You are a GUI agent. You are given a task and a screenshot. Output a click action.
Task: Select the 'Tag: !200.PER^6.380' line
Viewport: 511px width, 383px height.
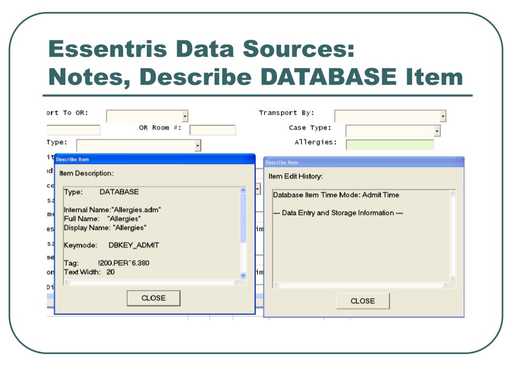(x=107, y=263)
